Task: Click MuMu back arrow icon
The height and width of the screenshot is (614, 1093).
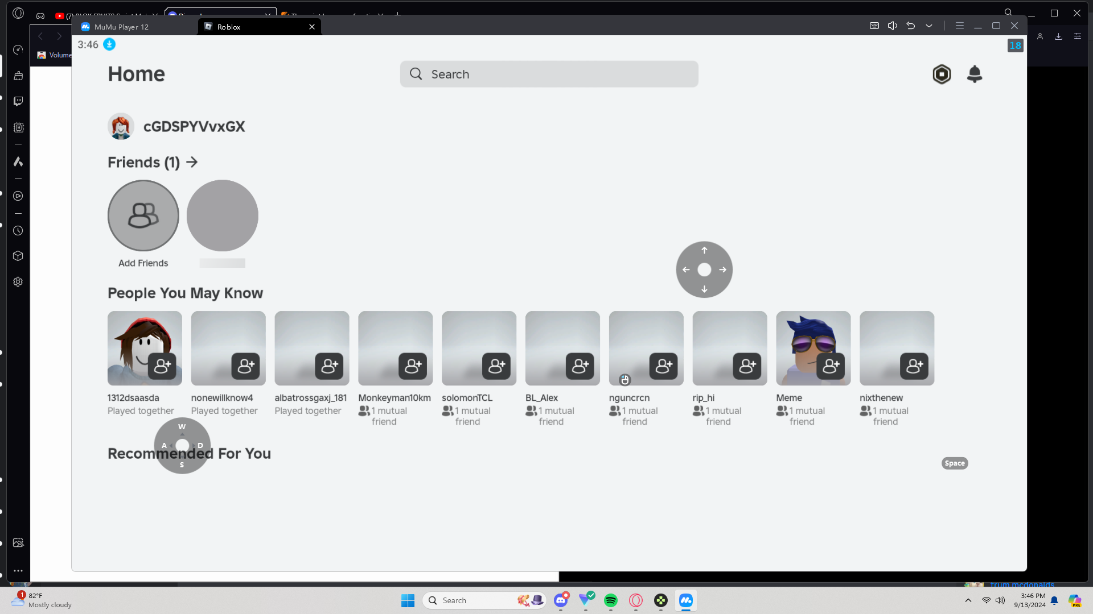Action: (x=911, y=26)
